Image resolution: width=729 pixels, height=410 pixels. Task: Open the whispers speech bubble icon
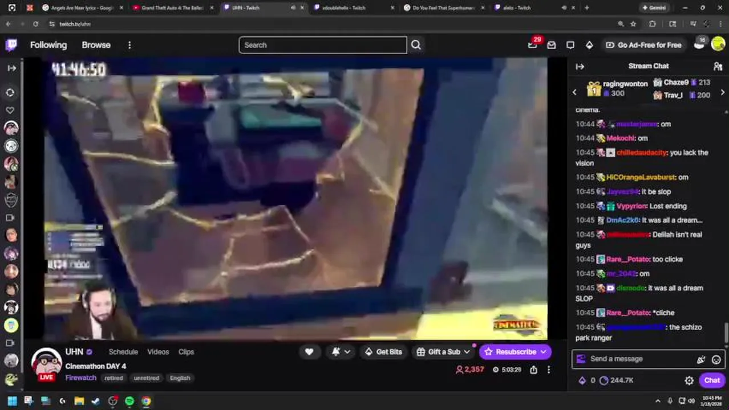point(570,45)
